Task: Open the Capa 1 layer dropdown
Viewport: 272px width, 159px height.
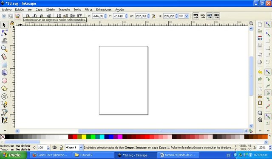Action: coord(81,148)
